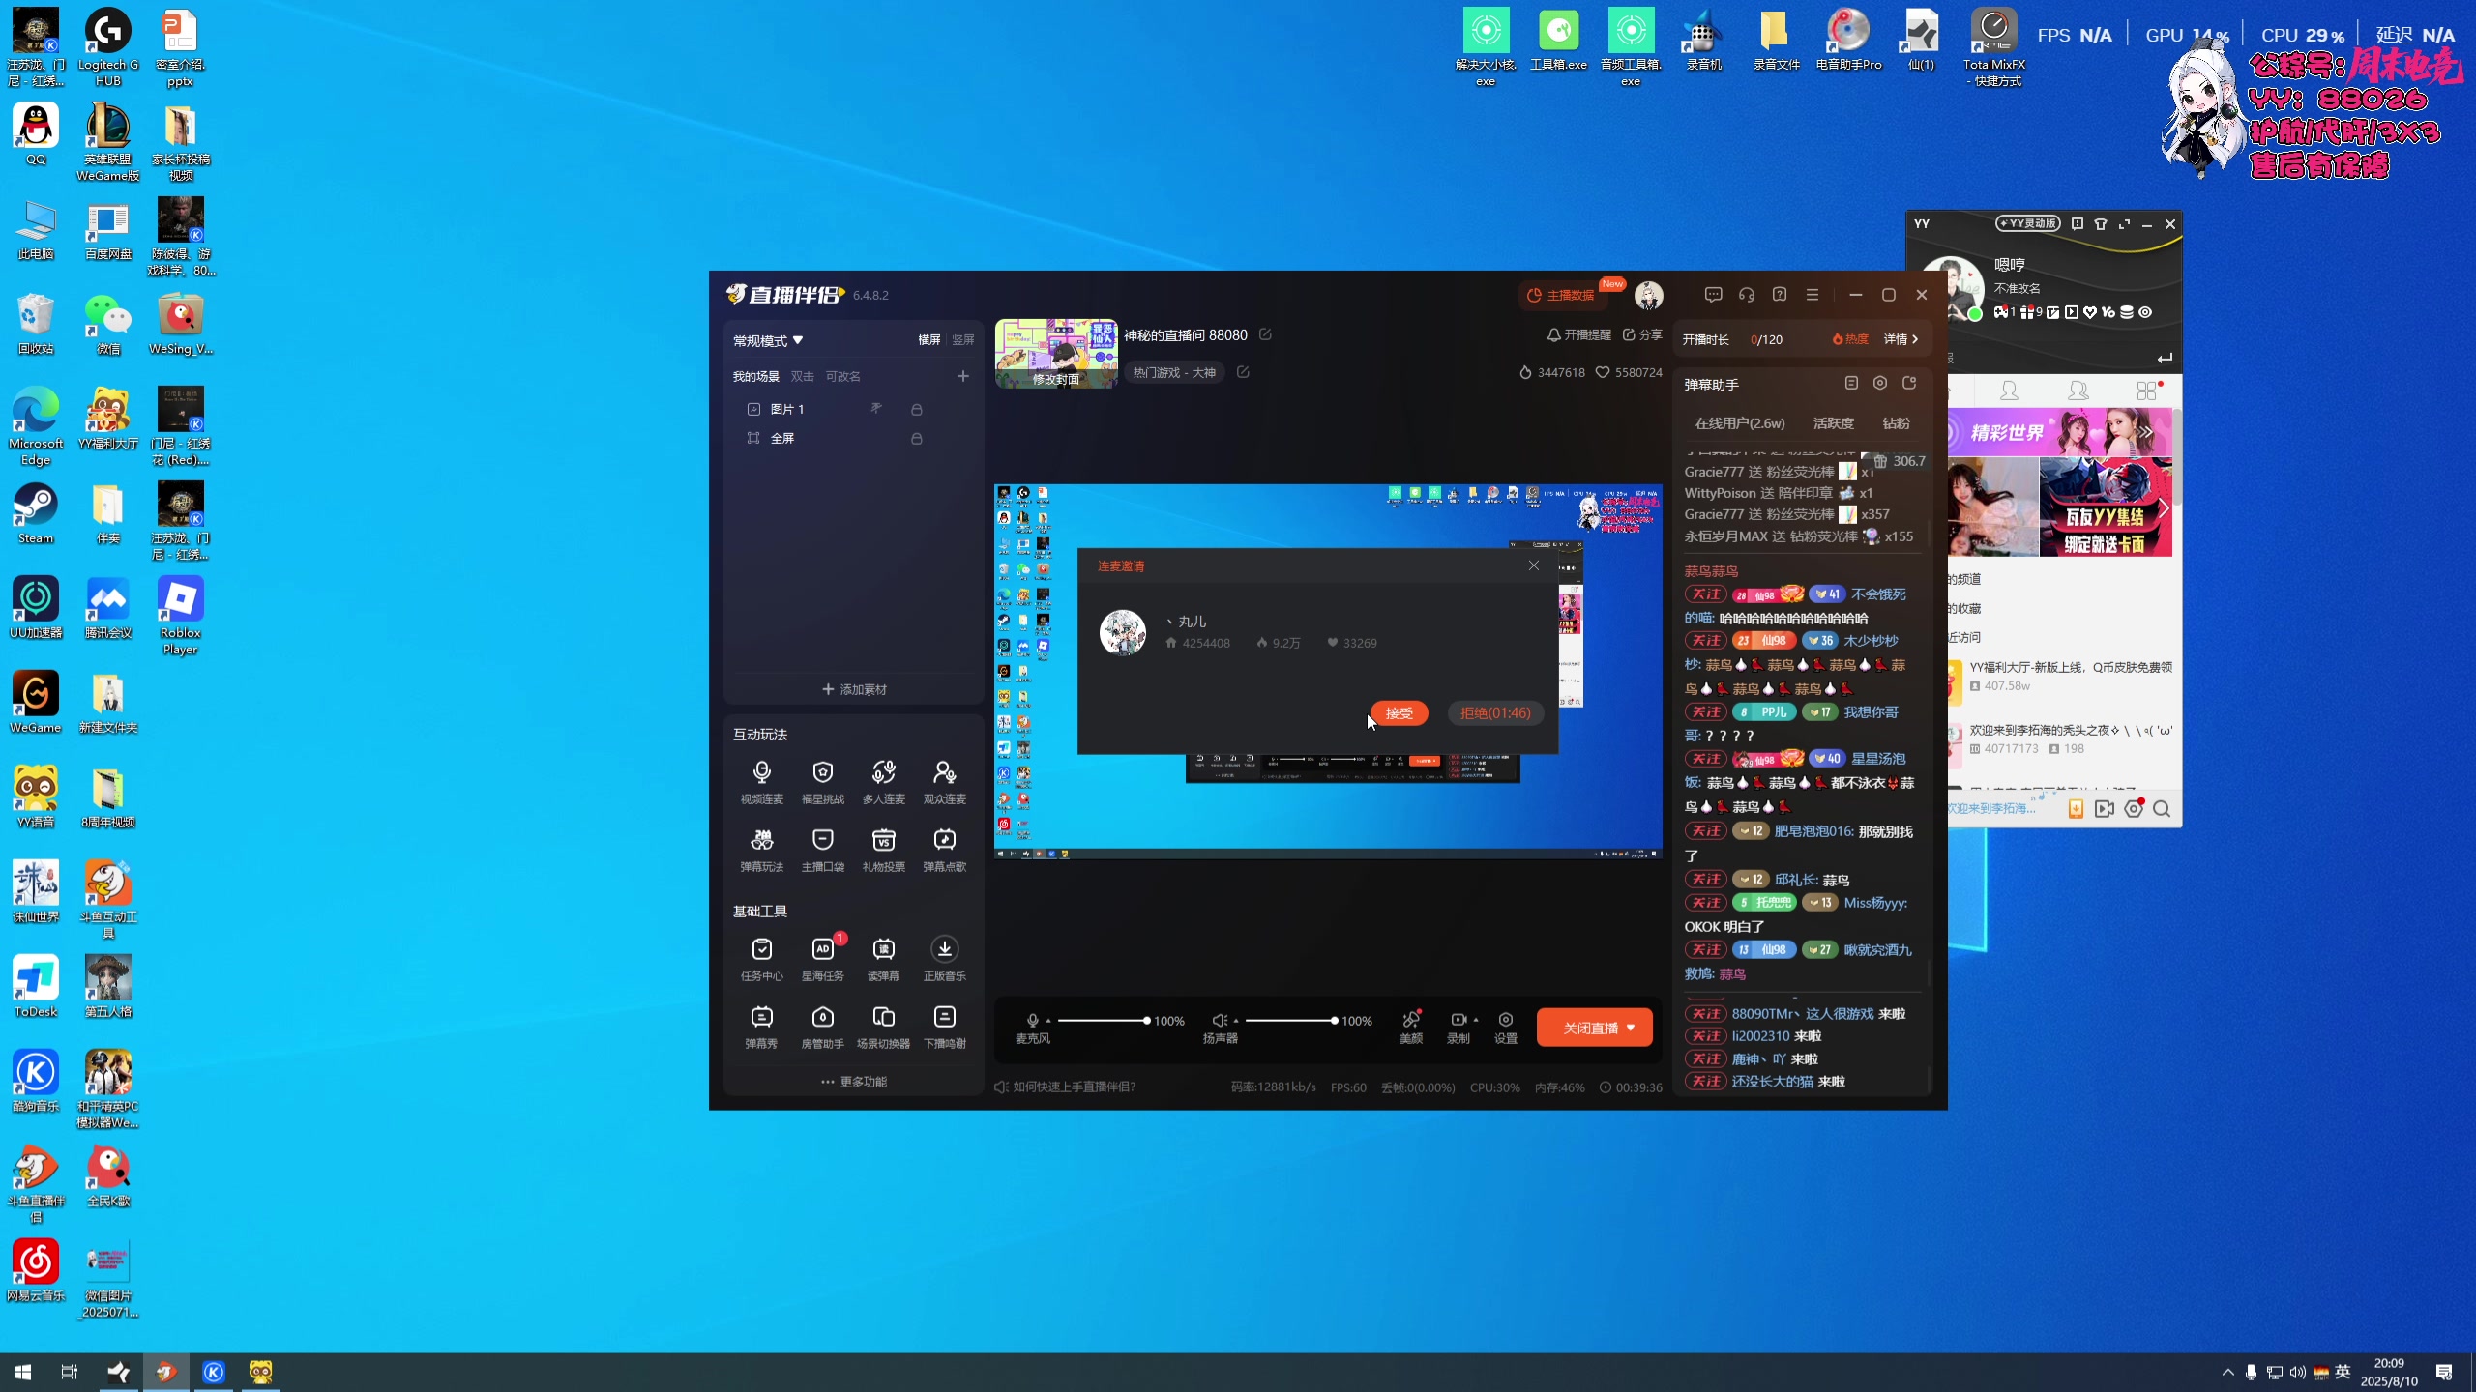2476x1392 pixels.
Task: Switch to 在线用户(2.6w) tab
Action: 1739,423
